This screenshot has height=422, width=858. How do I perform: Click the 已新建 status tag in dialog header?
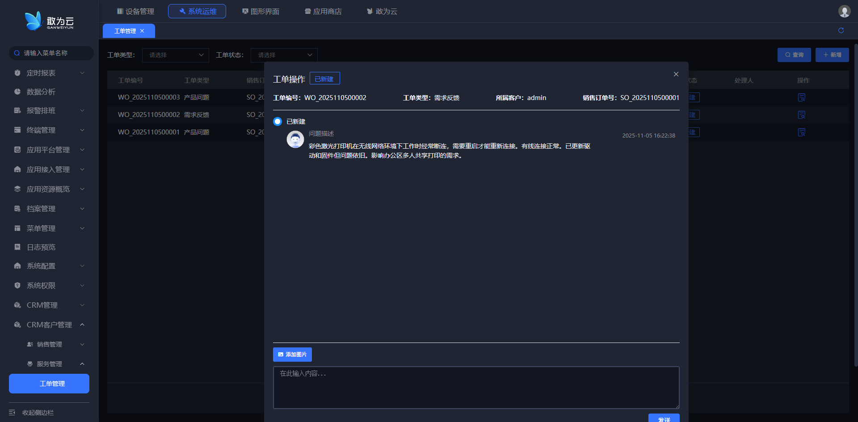[325, 79]
